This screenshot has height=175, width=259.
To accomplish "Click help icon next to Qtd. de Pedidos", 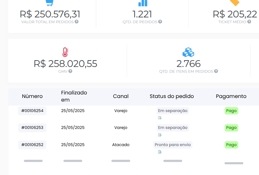I will pos(160,22).
